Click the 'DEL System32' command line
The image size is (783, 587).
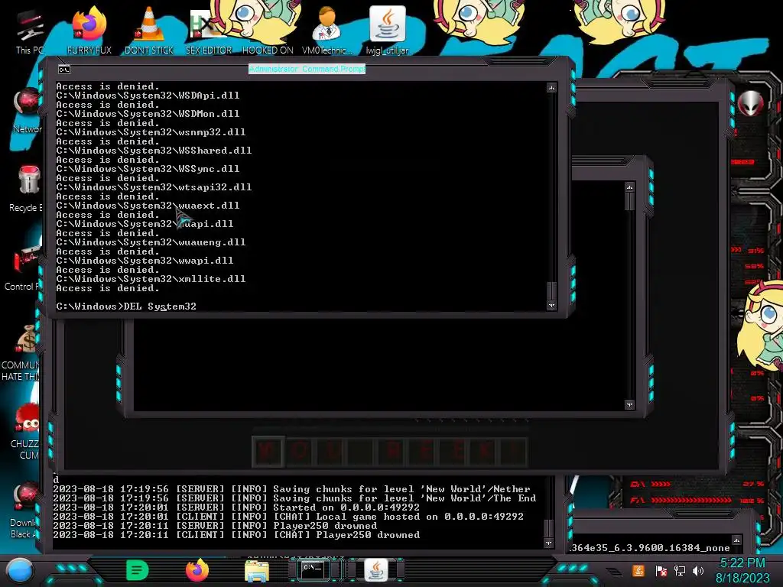click(126, 306)
